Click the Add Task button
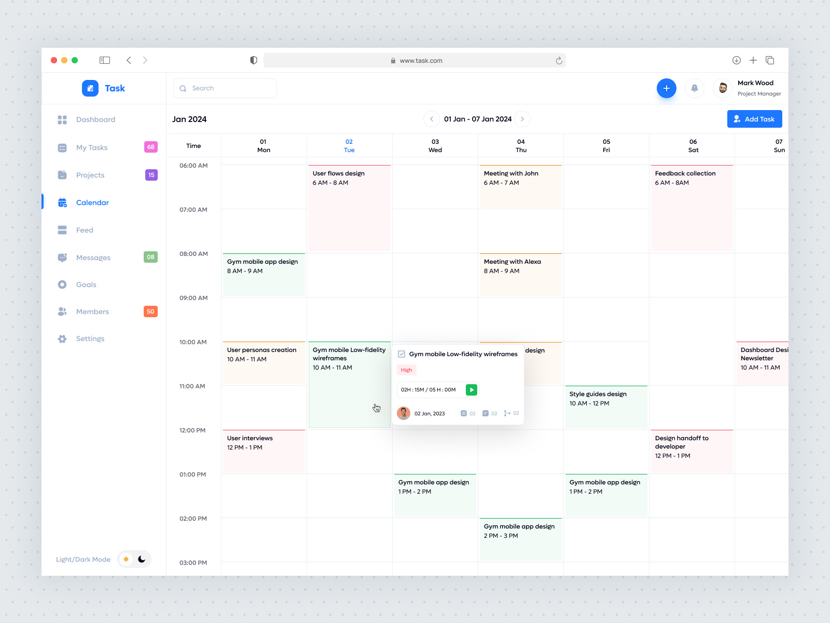 754,119
